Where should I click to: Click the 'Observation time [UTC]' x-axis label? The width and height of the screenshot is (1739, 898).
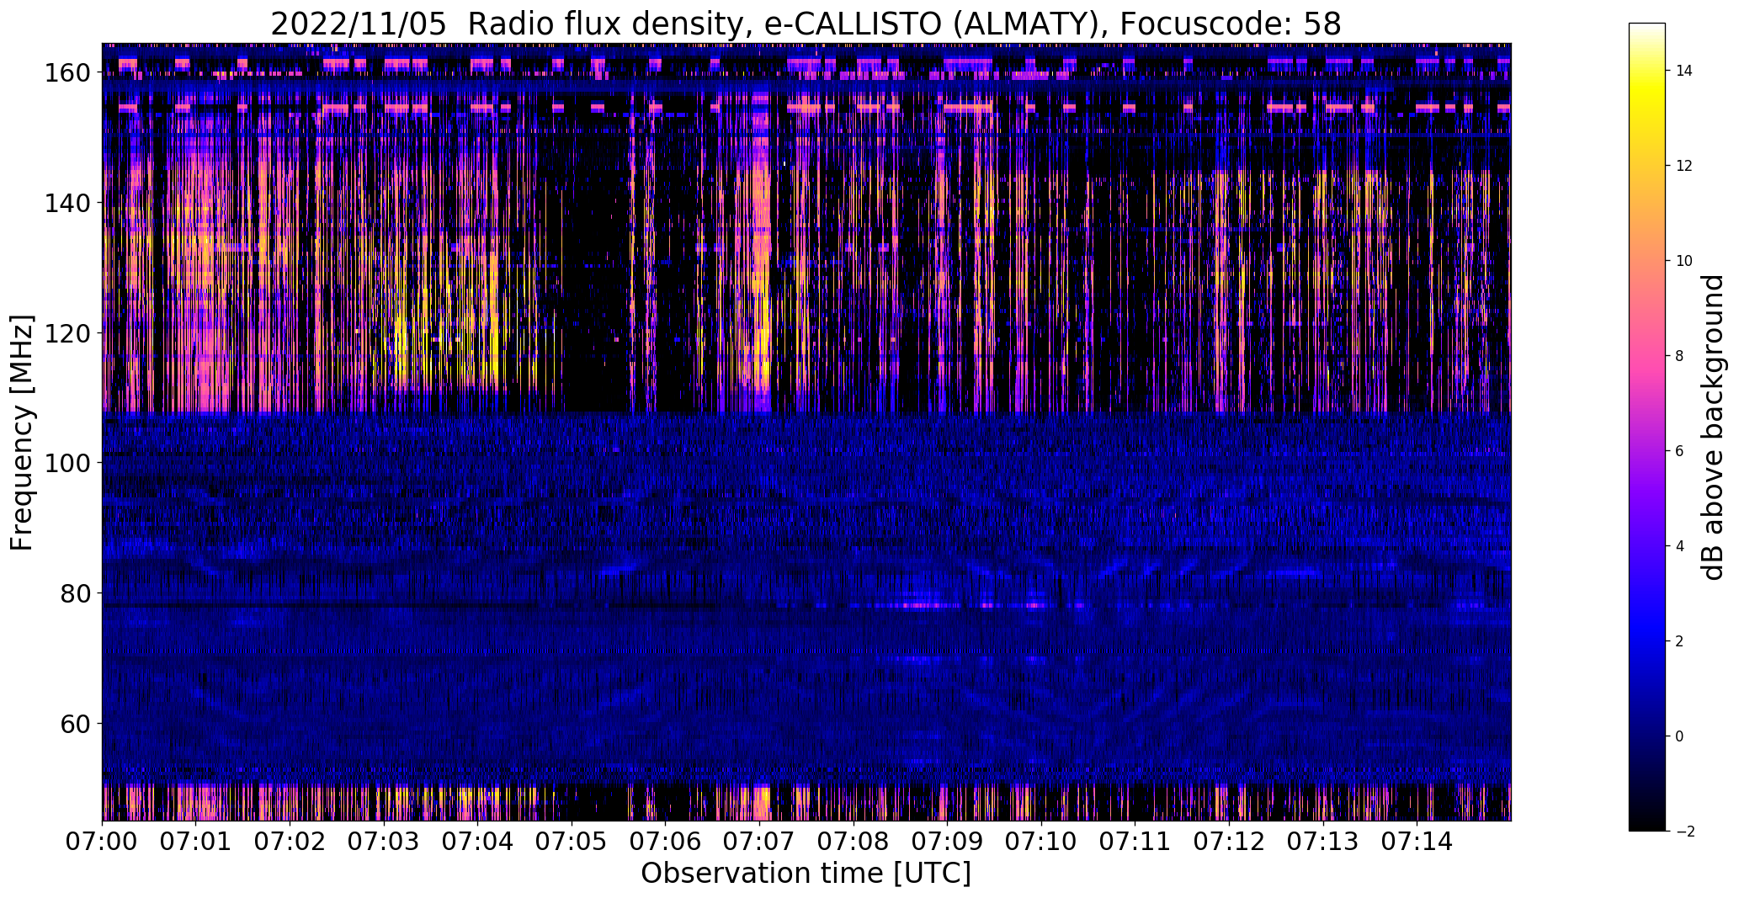806,874
